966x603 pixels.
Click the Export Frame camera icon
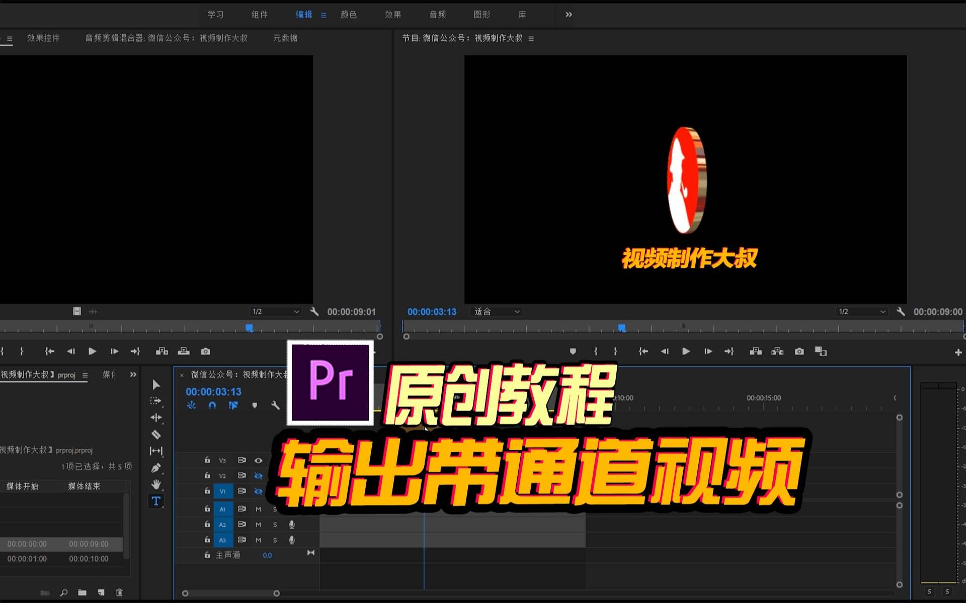799,351
